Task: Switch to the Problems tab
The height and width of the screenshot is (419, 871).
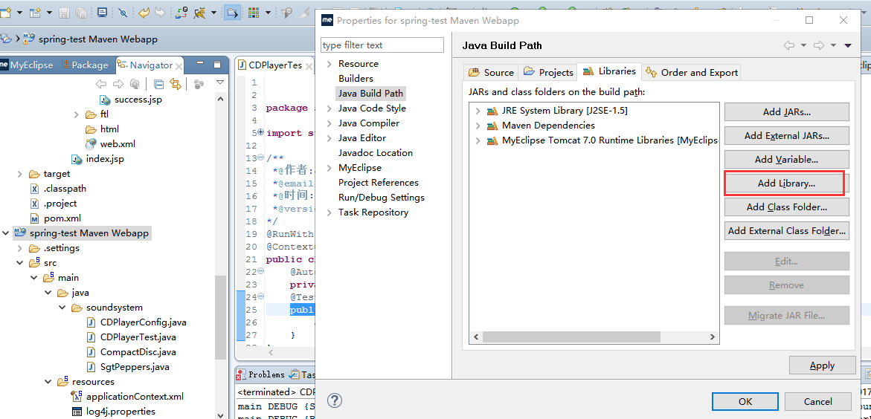Action: tap(260, 374)
